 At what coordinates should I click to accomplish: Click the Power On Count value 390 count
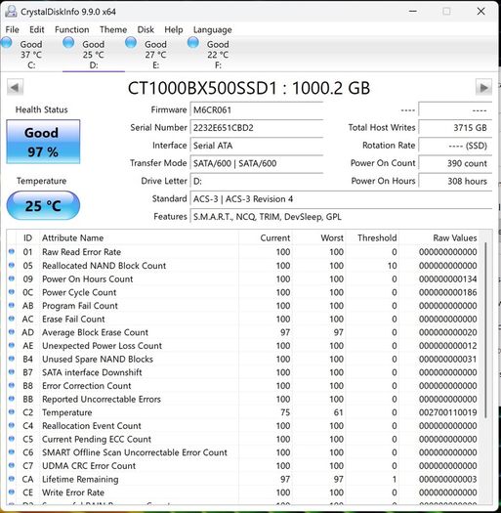click(x=455, y=163)
